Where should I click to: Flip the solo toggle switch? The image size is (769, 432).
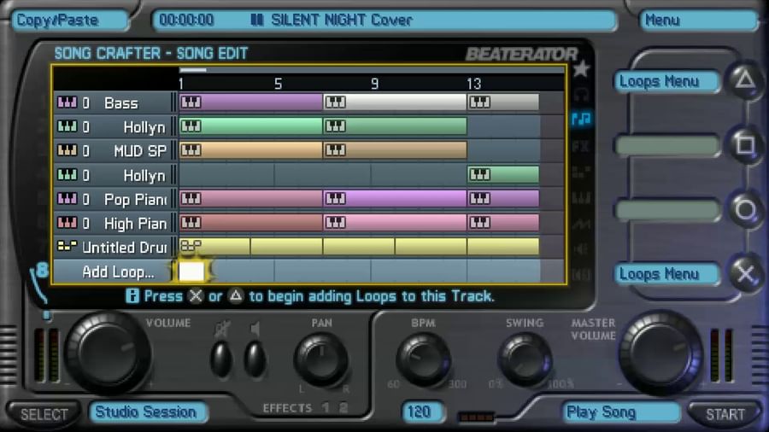(255, 359)
